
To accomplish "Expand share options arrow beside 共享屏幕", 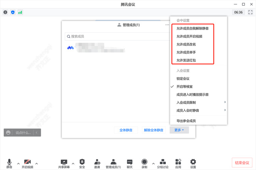I will click(73, 164).
